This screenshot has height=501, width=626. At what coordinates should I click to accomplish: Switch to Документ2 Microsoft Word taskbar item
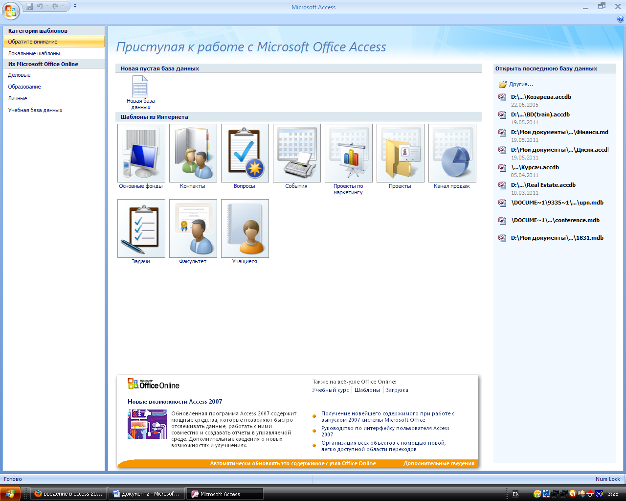pyautogui.click(x=147, y=494)
